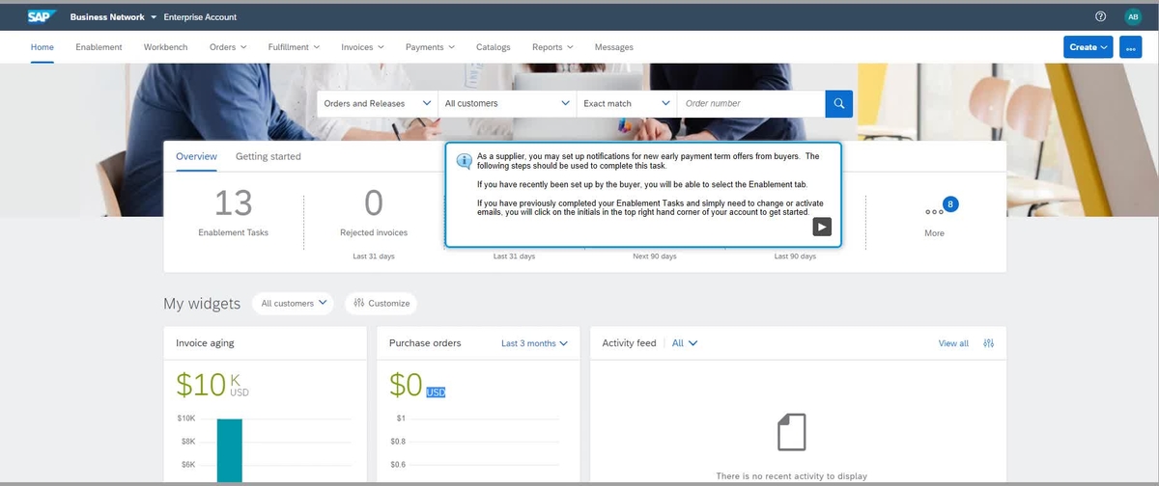This screenshot has height=486, width=1159.
Task: Click the SAP logo
Action: [42, 16]
